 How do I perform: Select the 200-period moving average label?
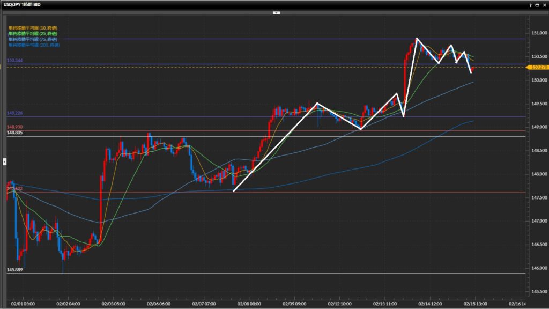[33, 45]
